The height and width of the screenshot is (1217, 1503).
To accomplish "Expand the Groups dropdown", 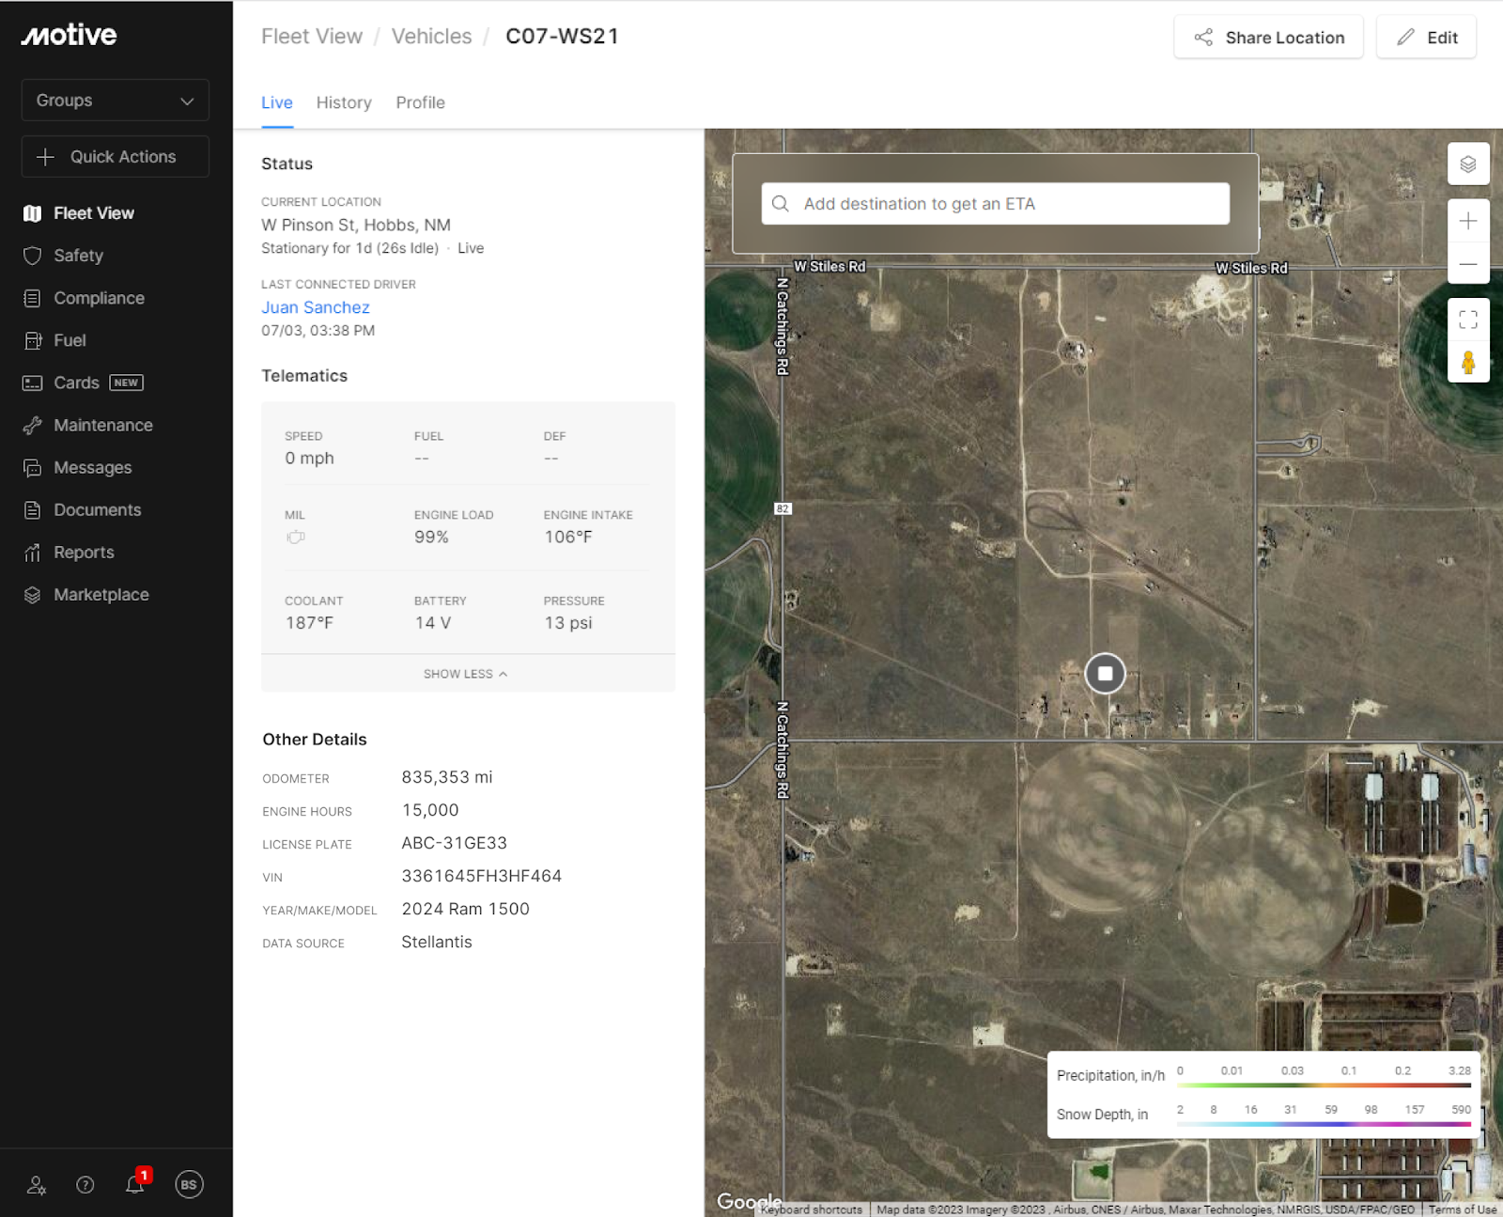I will [115, 101].
